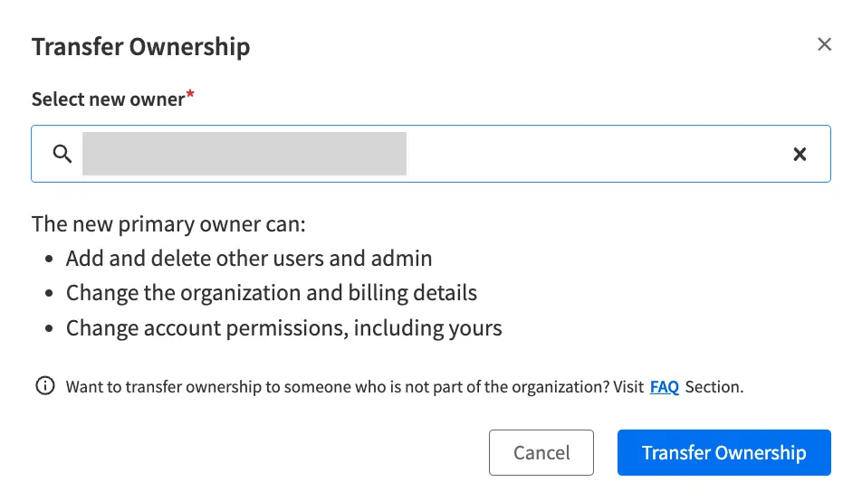Click the Transfer Ownership dialog heading
Image resolution: width=862 pixels, height=501 pixels.
pos(140,47)
